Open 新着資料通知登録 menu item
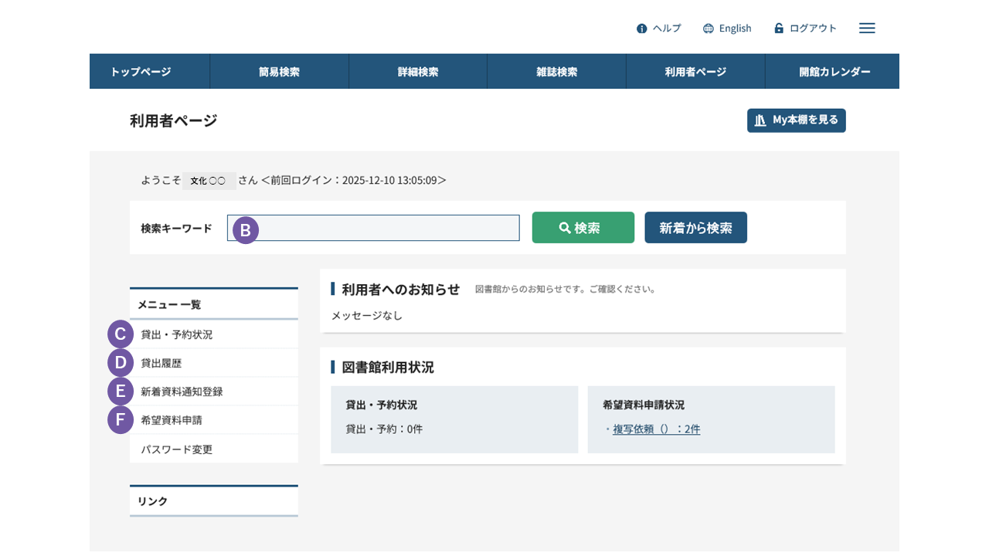The width and height of the screenshot is (989, 556). [182, 392]
